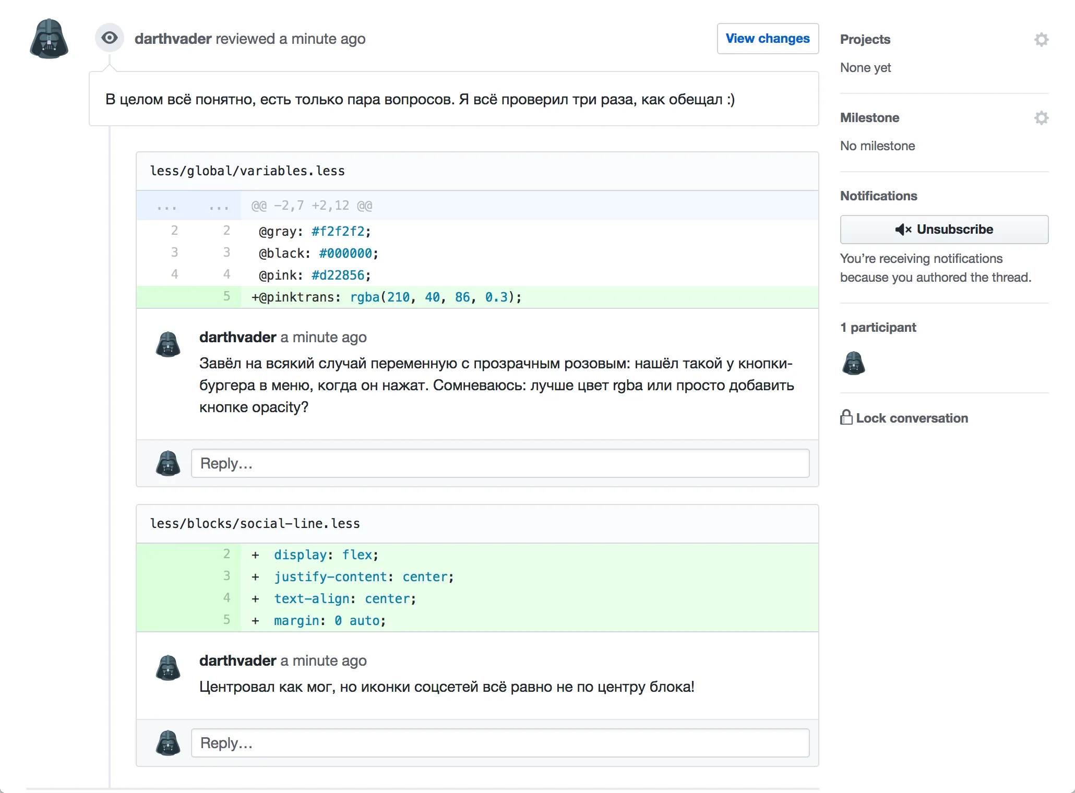
Task: Select added @pinktrans diff line
Action: click(386, 297)
